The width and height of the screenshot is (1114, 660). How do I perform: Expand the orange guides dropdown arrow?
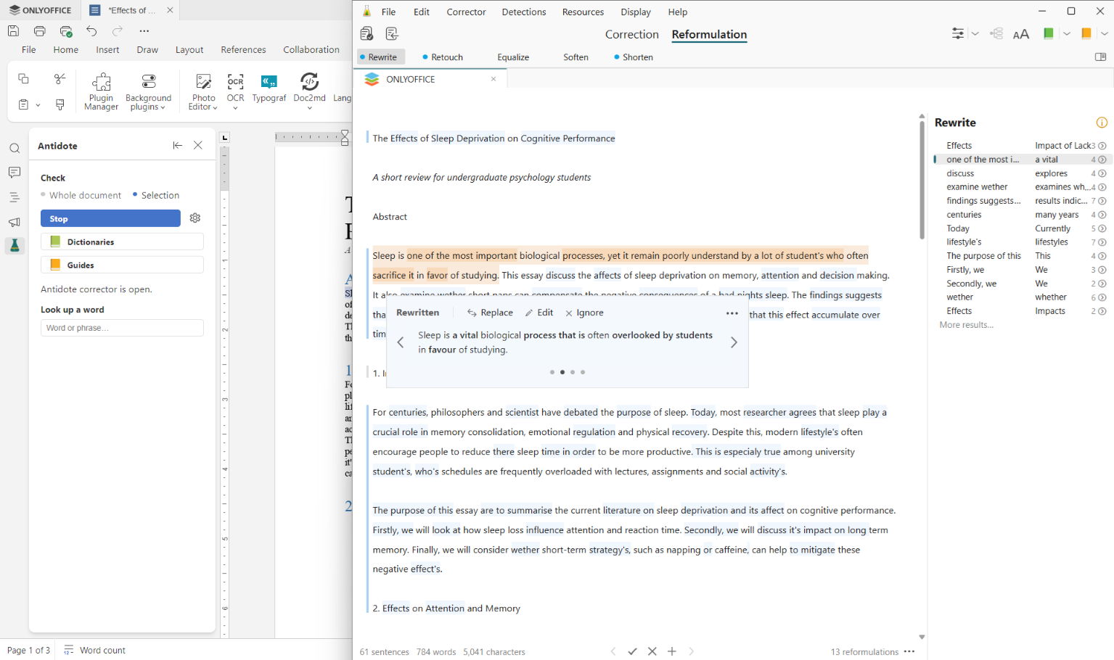[1105, 34]
